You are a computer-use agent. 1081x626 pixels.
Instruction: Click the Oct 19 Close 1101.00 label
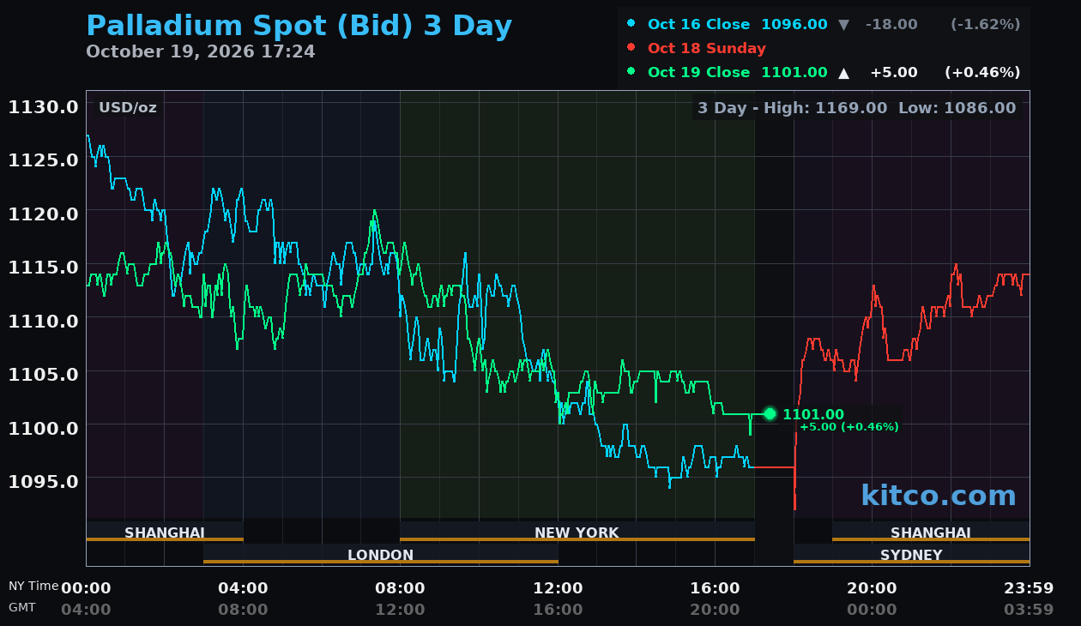coord(738,73)
